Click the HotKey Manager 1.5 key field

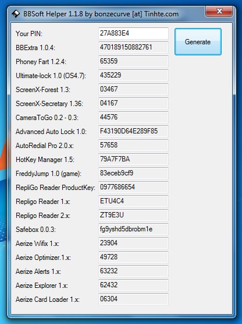coord(133,159)
